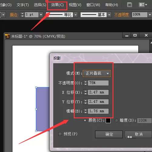The height and width of the screenshot is (152, 152).
Task: Click the stroke weight stepper arrows
Action: point(22,15)
